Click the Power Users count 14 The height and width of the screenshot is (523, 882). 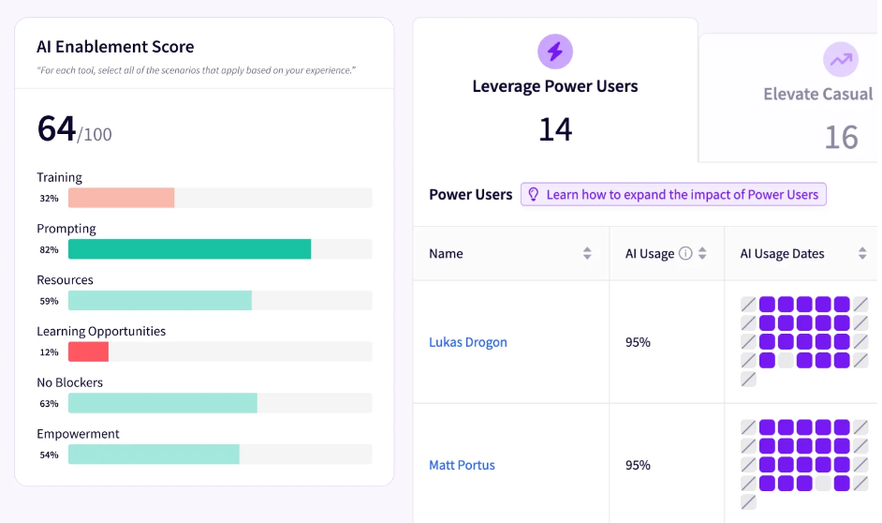(x=555, y=129)
